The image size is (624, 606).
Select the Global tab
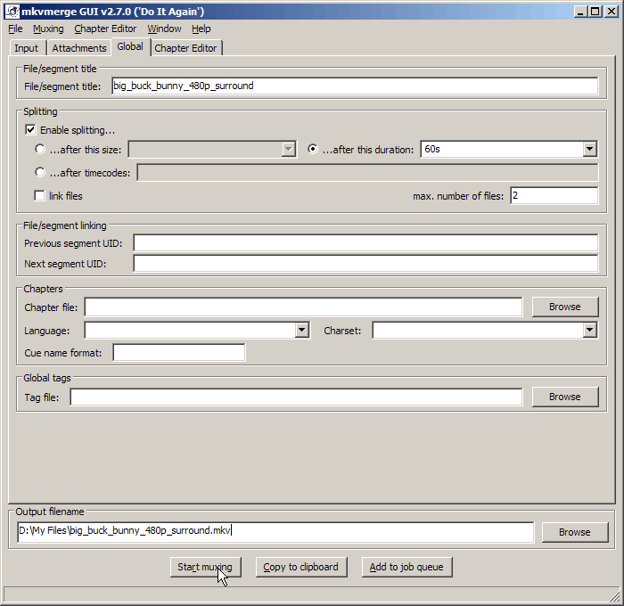[x=130, y=46]
